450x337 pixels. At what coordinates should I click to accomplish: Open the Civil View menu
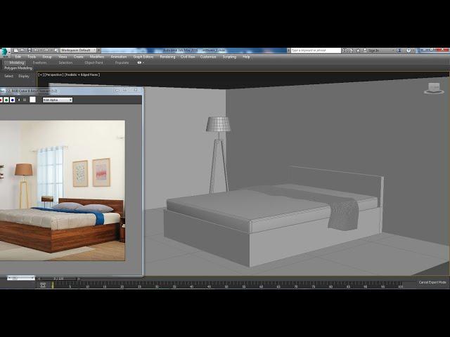click(x=188, y=57)
